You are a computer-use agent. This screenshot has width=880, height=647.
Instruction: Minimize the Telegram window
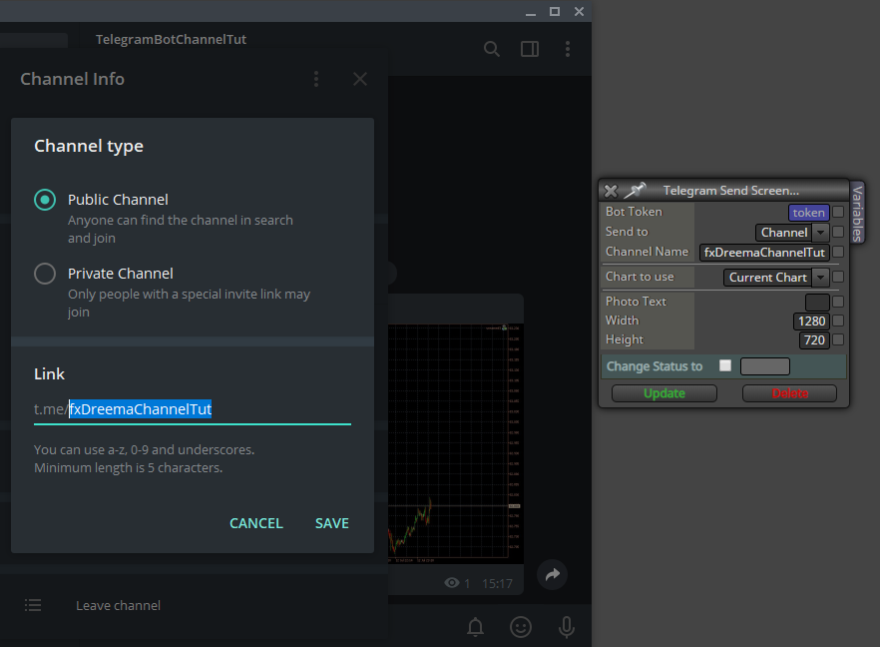tap(531, 12)
